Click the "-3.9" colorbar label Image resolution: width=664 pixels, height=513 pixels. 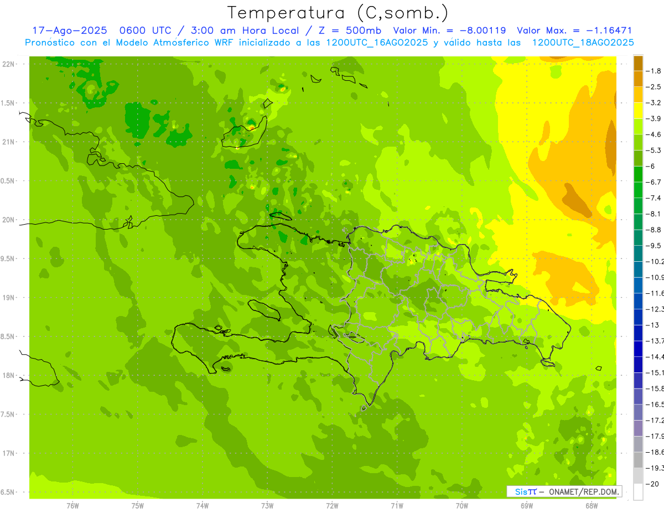pos(654,118)
